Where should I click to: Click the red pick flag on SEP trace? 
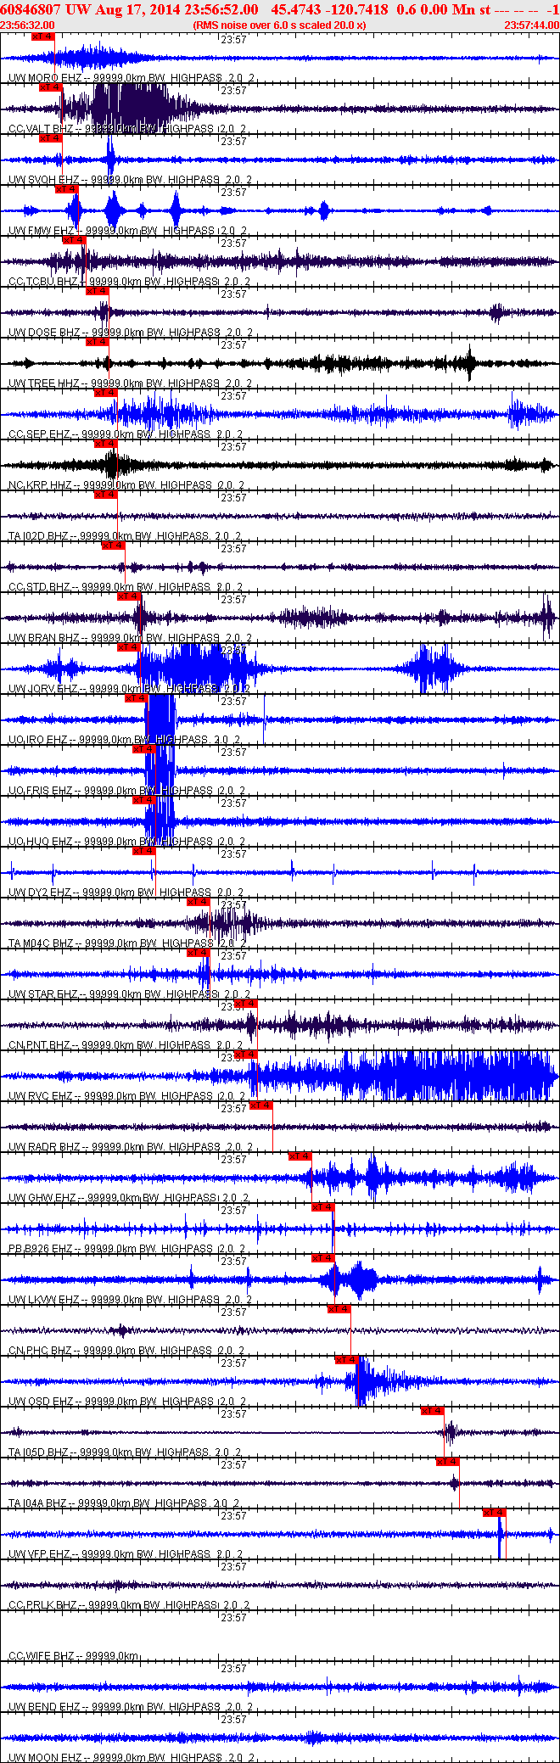click(x=105, y=393)
